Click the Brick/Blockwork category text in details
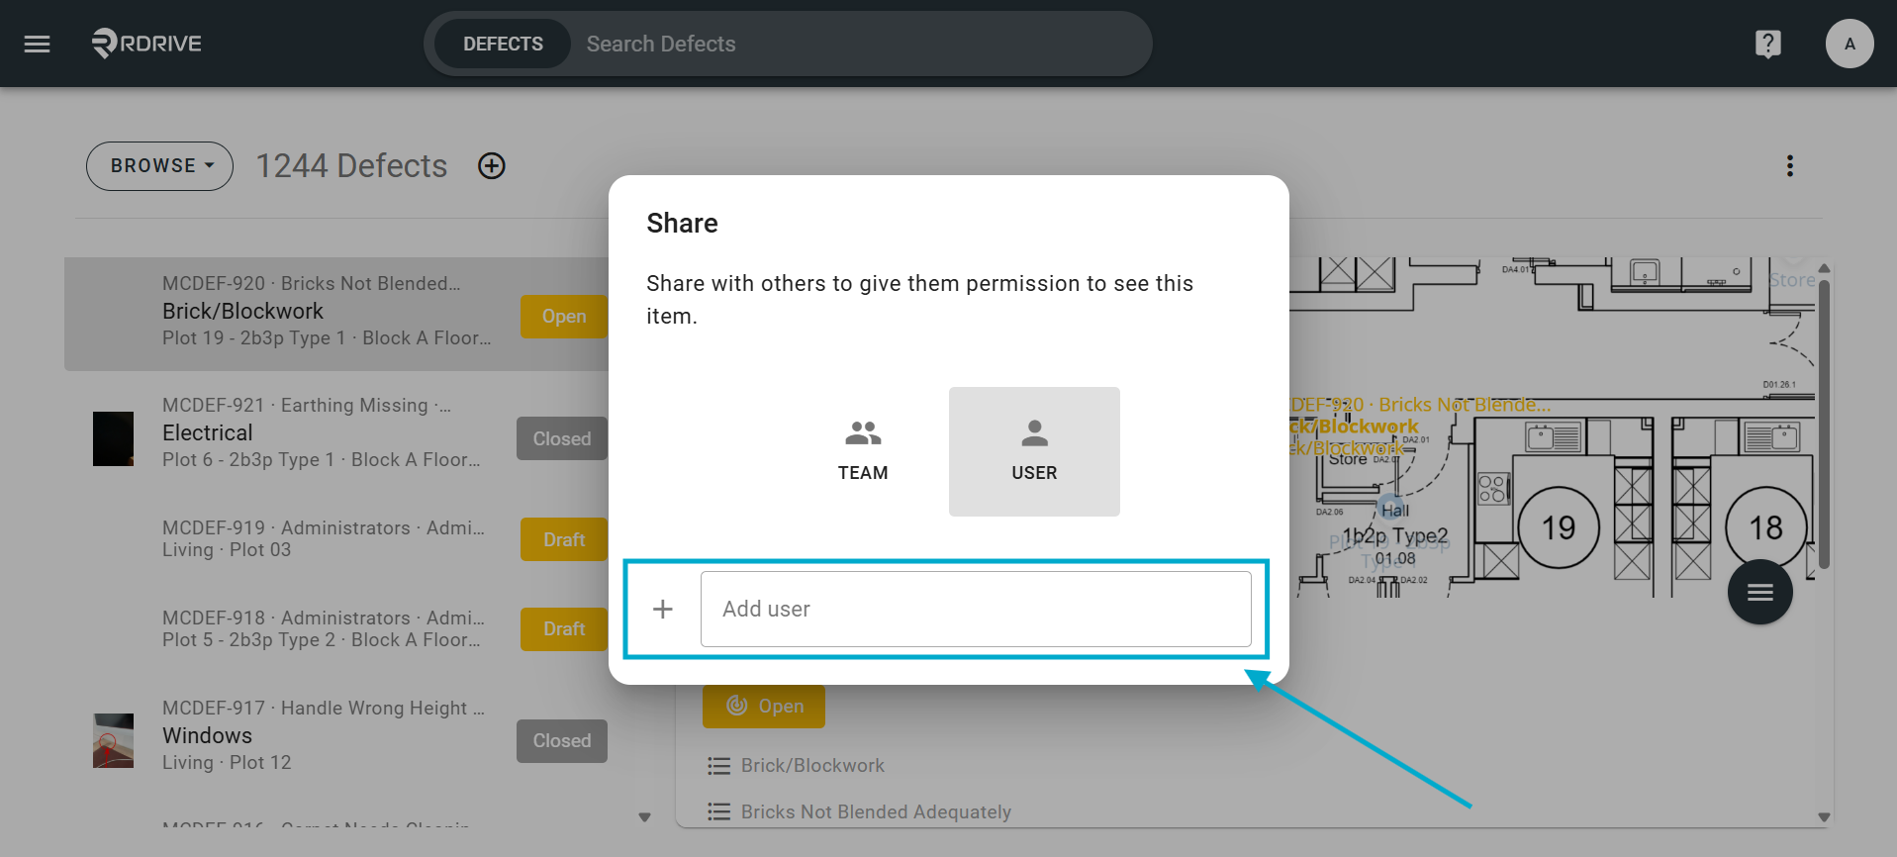This screenshot has width=1897, height=857. [812, 766]
